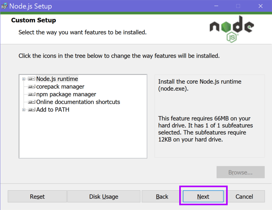This screenshot has height=210, width=272.
Task: Select Online documentation shortcuts tree item
Action: pyautogui.click(x=78, y=102)
